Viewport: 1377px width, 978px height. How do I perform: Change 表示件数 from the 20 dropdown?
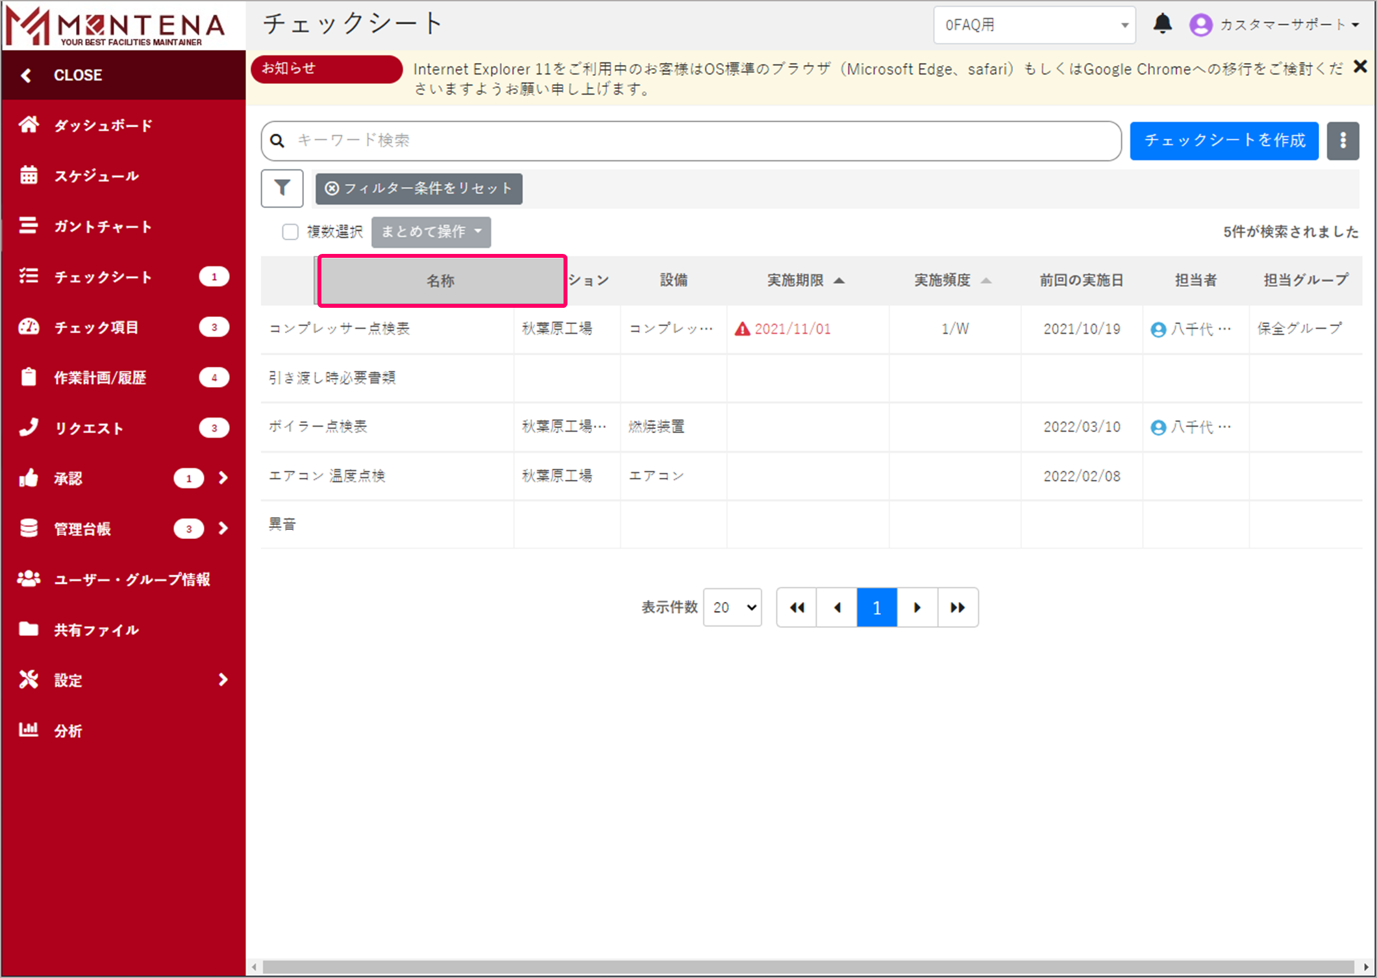pyautogui.click(x=732, y=607)
